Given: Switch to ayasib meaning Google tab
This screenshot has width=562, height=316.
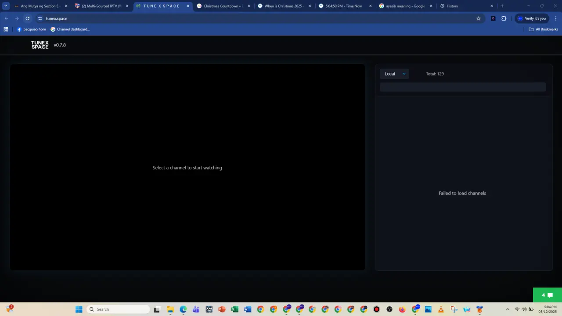Looking at the screenshot, I should [405, 6].
